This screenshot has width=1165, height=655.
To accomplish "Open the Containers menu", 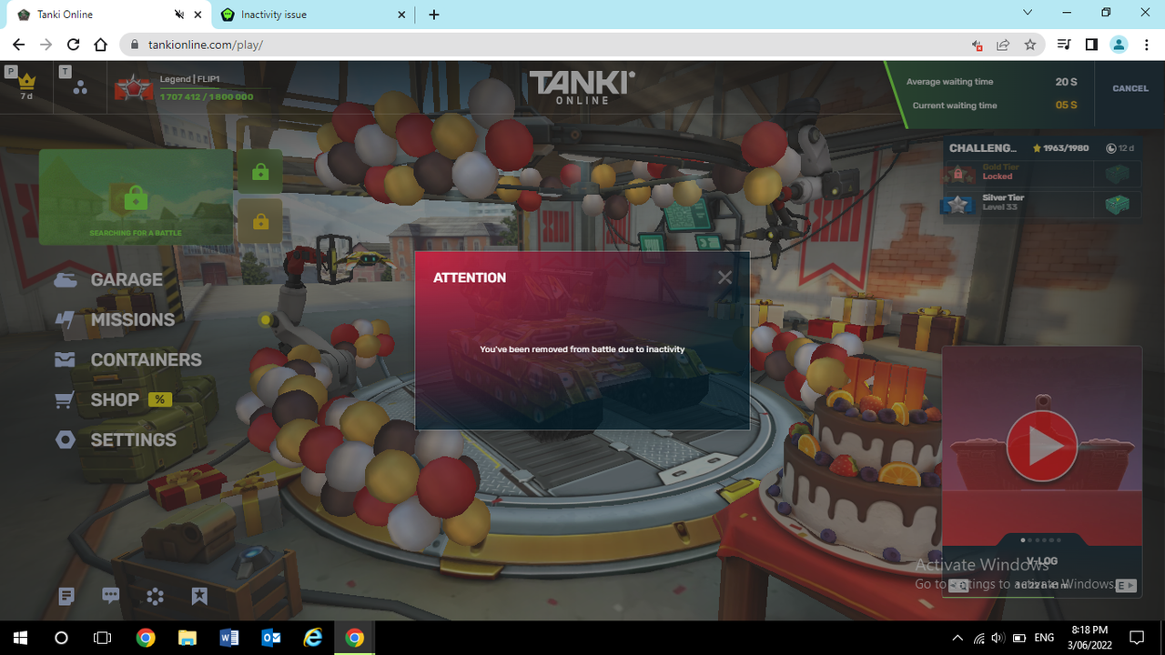I will (127, 359).
